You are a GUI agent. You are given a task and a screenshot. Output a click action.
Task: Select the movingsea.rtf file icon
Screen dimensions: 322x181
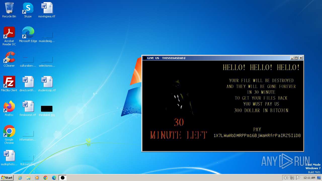[47, 10]
